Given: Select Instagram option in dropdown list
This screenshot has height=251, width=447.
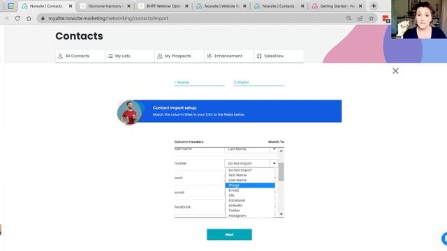Looking at the screenshot, I should pyautogui.click(x=250, y=215).
